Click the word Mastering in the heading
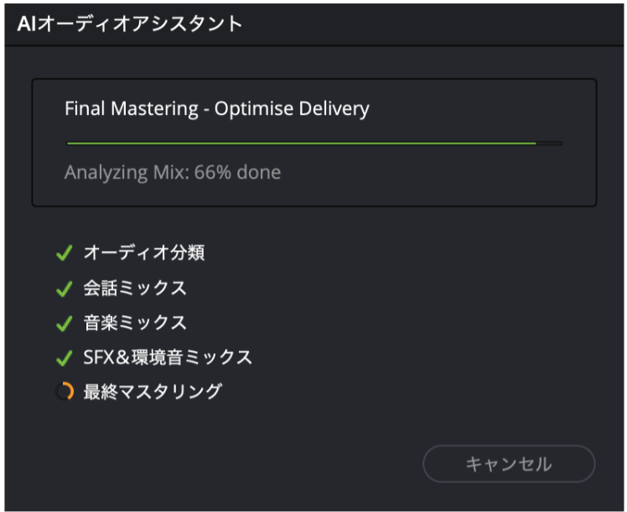Screen dimensions: 627x512 coord(155,109)
